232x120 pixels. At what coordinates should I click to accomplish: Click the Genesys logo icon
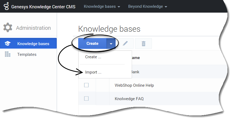pos(6,6)
